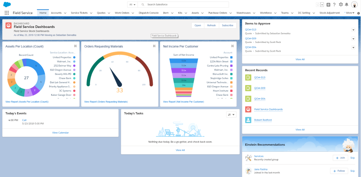The image size is (361, 177).
Task: Open the App Launcher grid icon
Action: [7, 13]
